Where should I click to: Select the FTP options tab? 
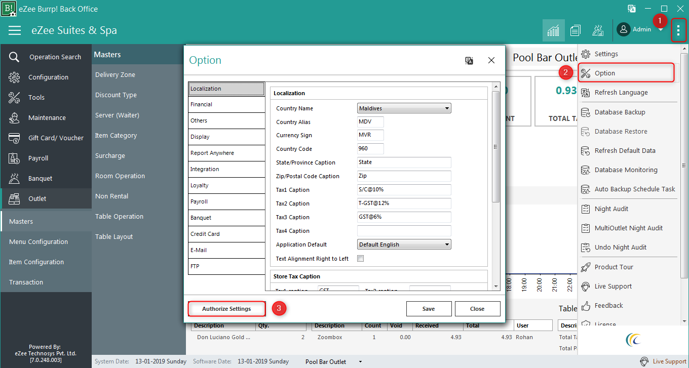[226, 266]
